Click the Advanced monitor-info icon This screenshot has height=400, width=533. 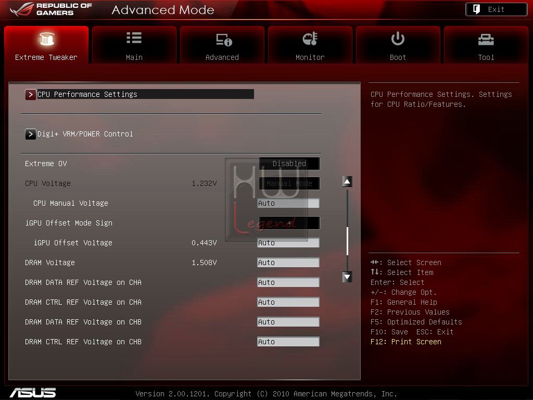tap(224, 40)
